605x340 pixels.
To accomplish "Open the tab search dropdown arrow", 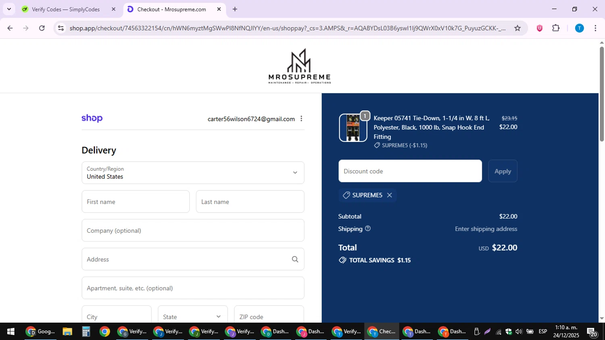I will pos(9,9).
